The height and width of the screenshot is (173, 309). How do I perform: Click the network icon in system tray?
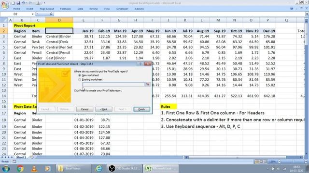click(x=284, y=169)
